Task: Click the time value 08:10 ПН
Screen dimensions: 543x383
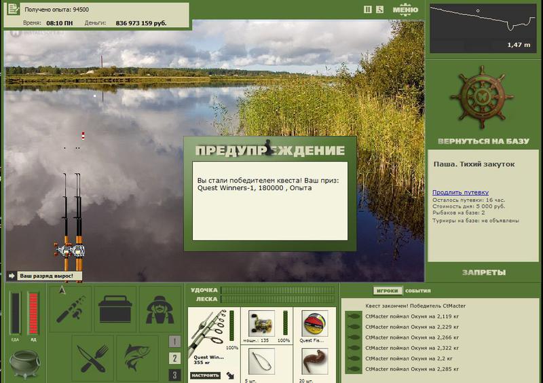Action: click(60, 23)
